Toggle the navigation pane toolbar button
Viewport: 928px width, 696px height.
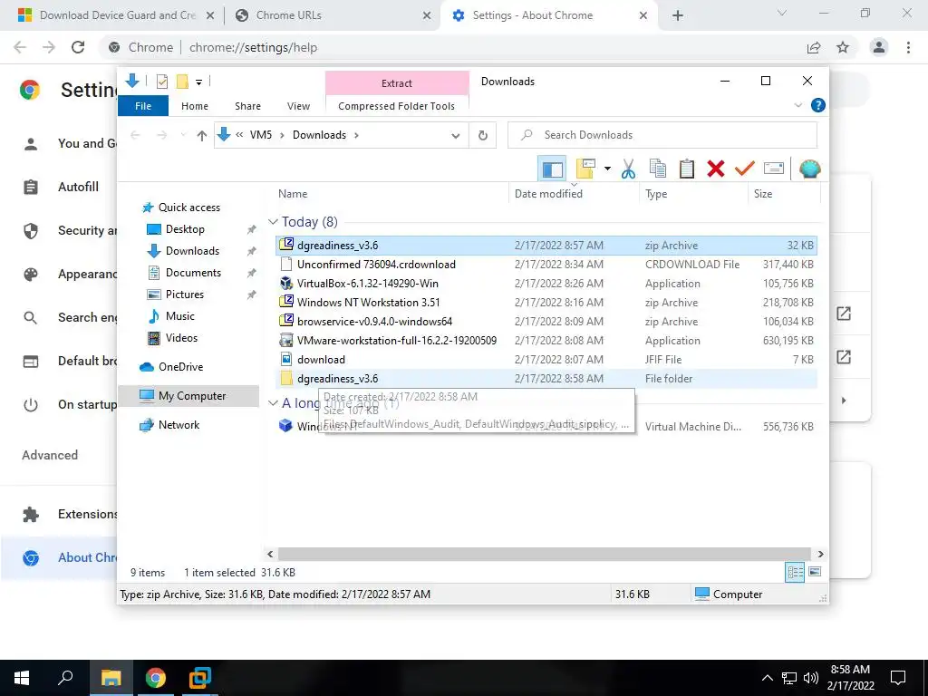point(552,169)
